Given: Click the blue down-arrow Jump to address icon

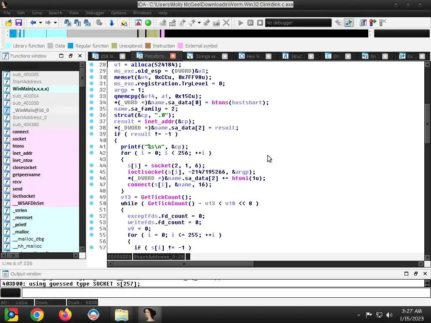Looking at the screenshot, I should click(x=112, y=23).
